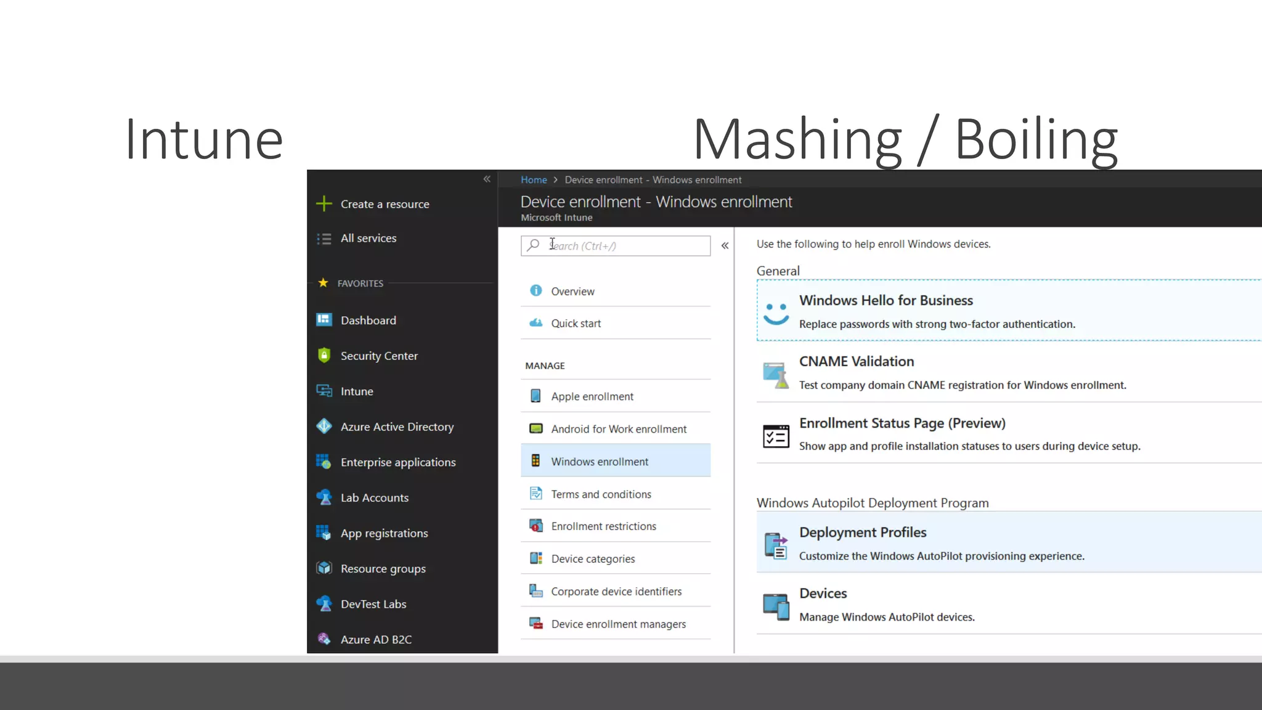Collapse the left favorites sidebar
The width and height of the screenshot is (1262, 710).
487,179
